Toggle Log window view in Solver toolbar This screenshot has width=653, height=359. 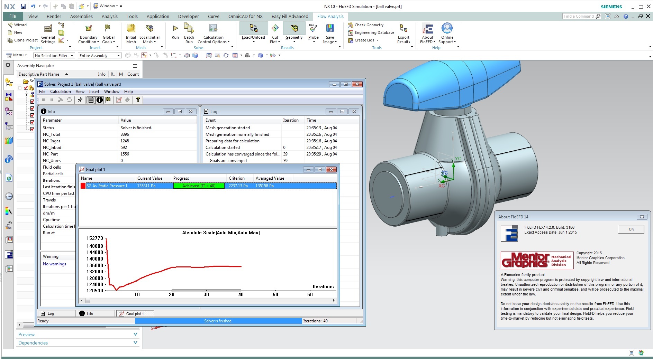91,100
